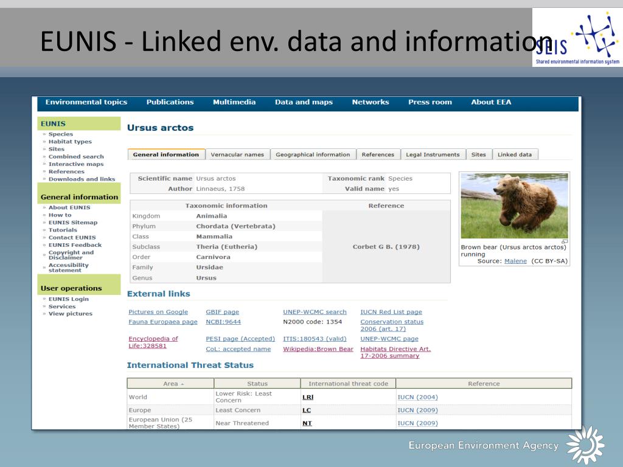Viewport: 623px width, 467px height.
Task: Open the IUCN Red List page link
Action: click(x=391, y=312)
